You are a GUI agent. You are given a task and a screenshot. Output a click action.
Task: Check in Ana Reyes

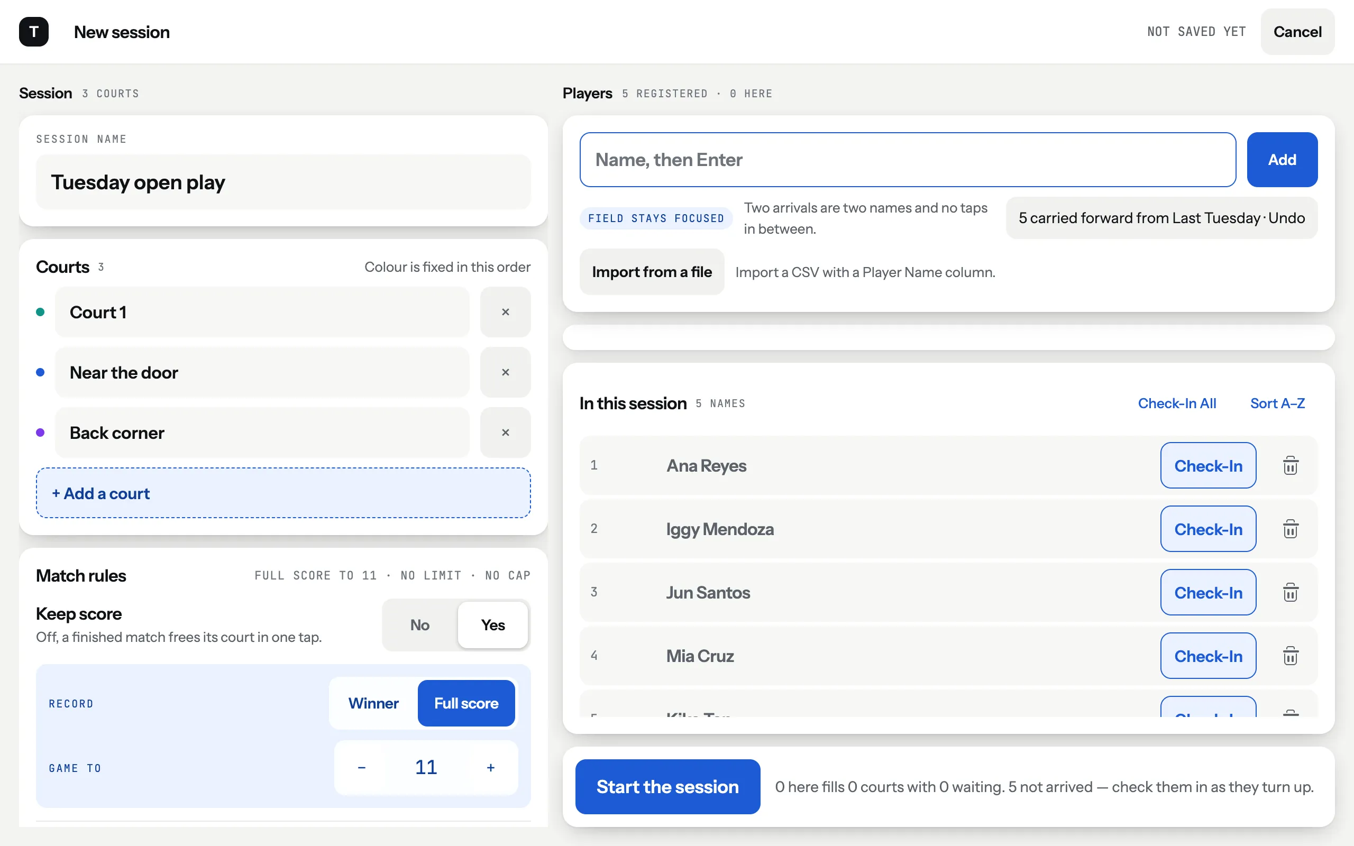pos(1208,465)
